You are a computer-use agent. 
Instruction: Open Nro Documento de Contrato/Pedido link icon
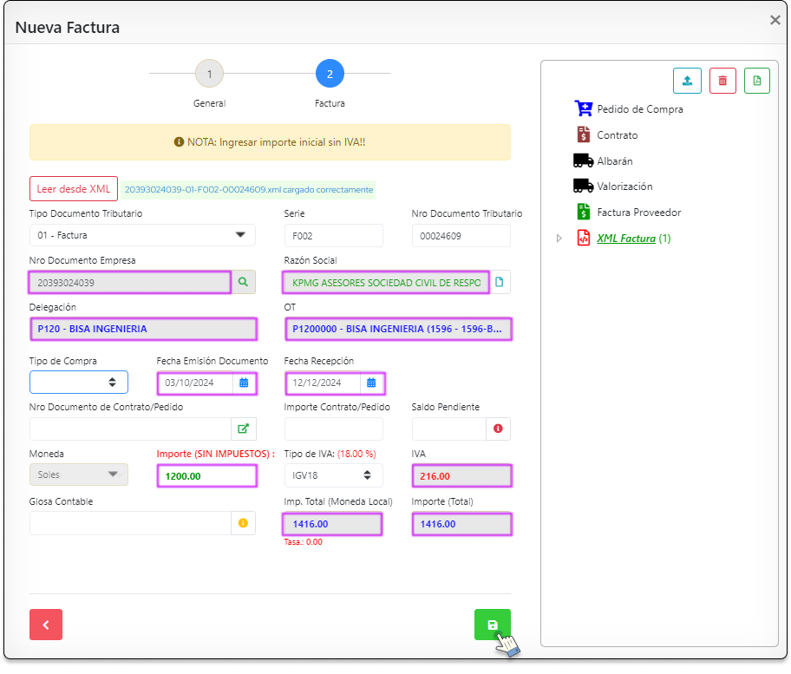click(x=243, y=429)
